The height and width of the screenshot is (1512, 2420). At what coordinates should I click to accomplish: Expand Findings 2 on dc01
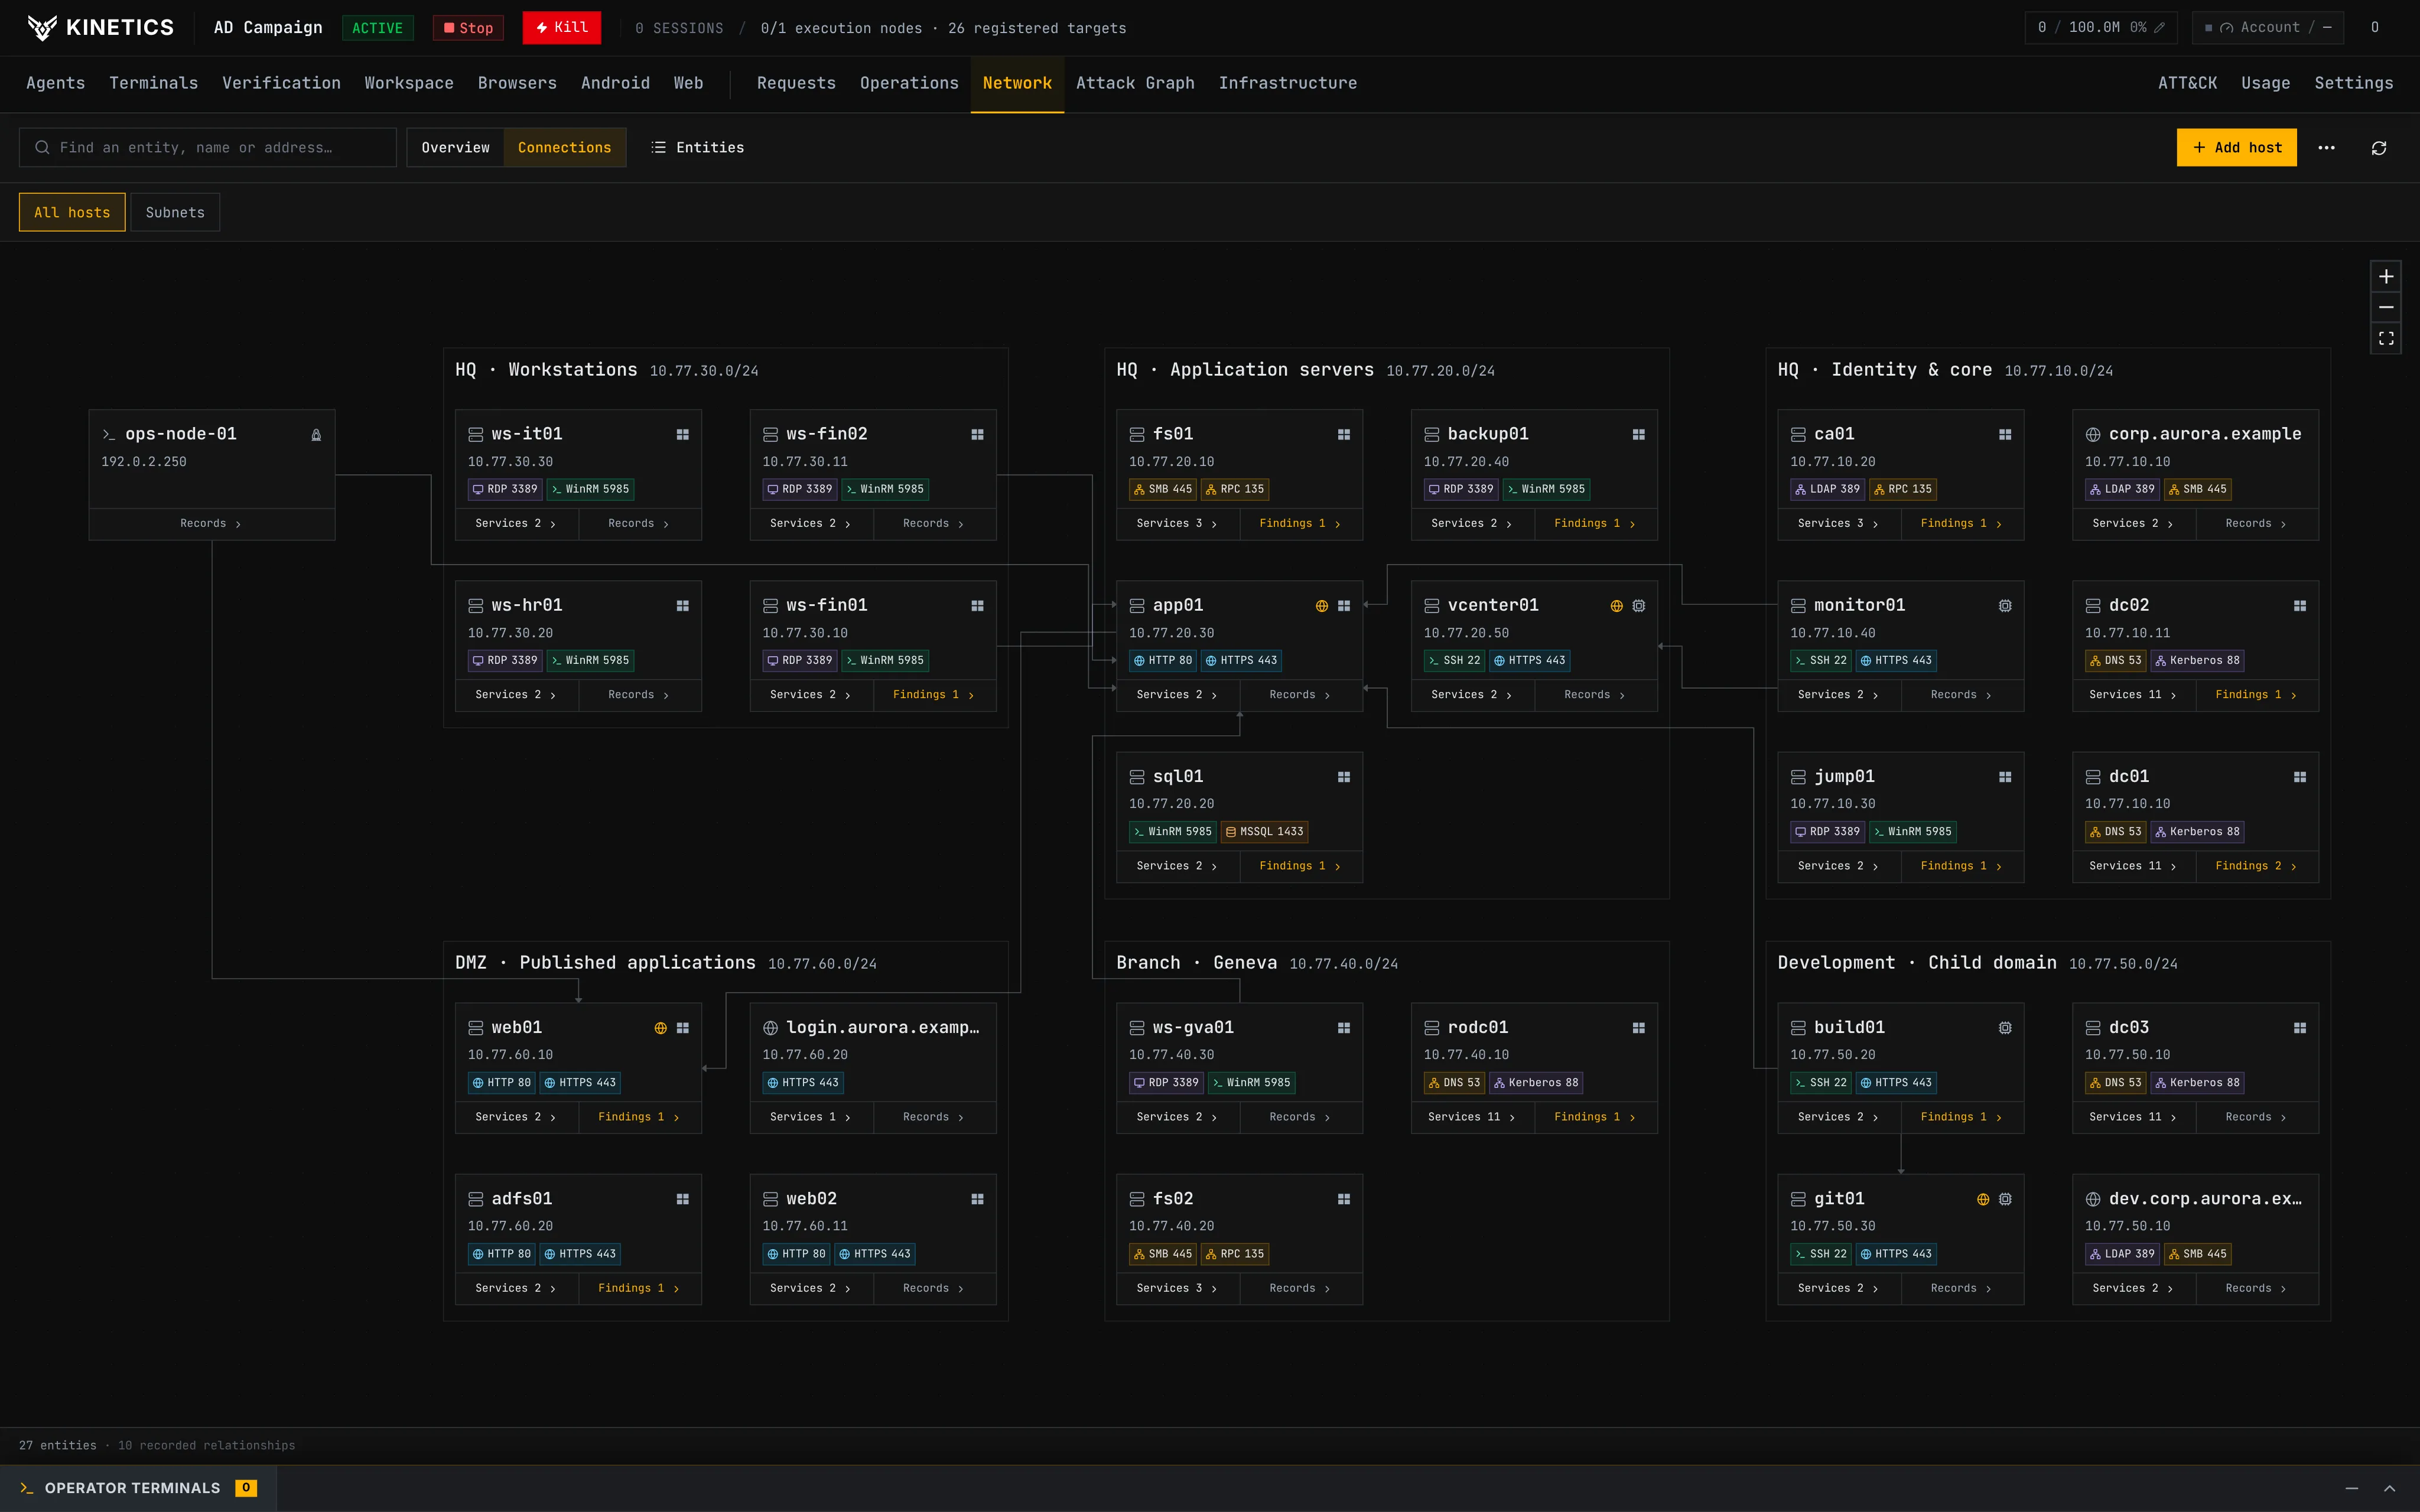pyautogui.click(x=2256, y=866)
